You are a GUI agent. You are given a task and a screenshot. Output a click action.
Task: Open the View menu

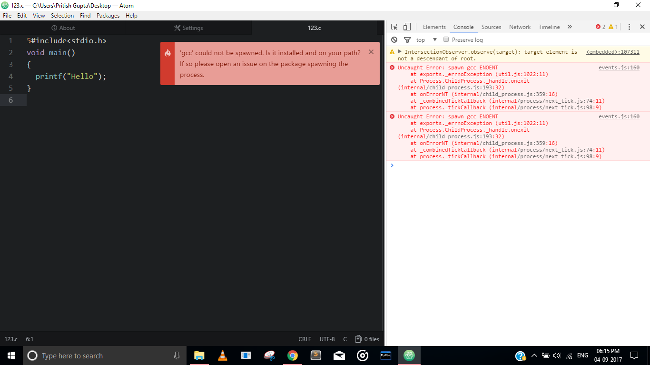(39, 16)
